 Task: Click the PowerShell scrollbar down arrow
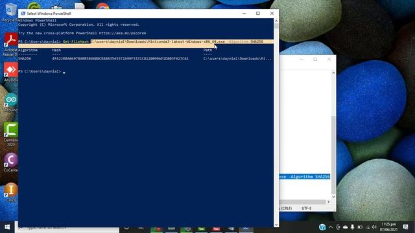[276, 225]
